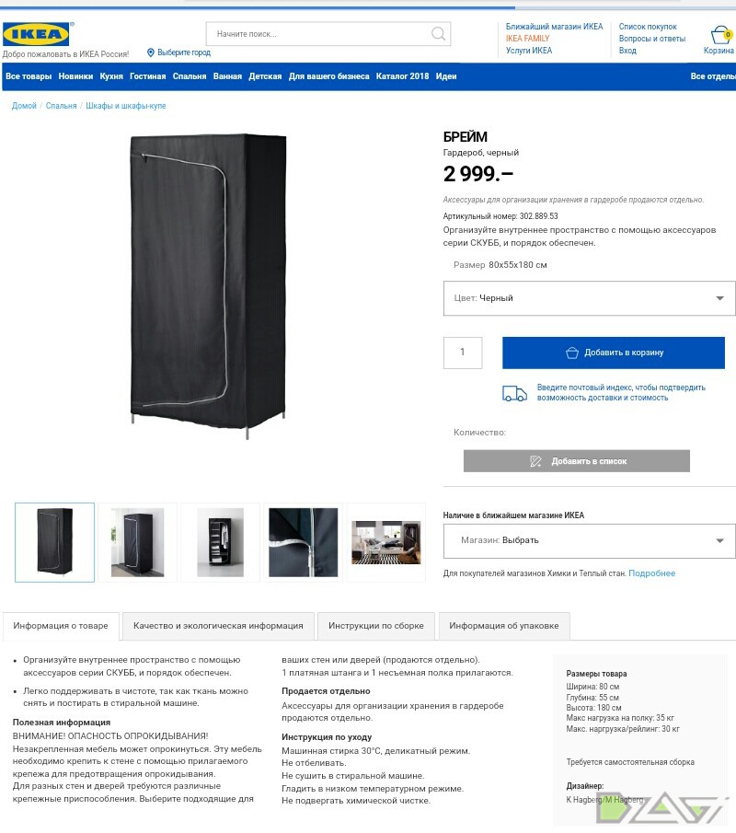Click the quantity input field
This screenshot has width=736, height=833.
click(x=463, y=353)
